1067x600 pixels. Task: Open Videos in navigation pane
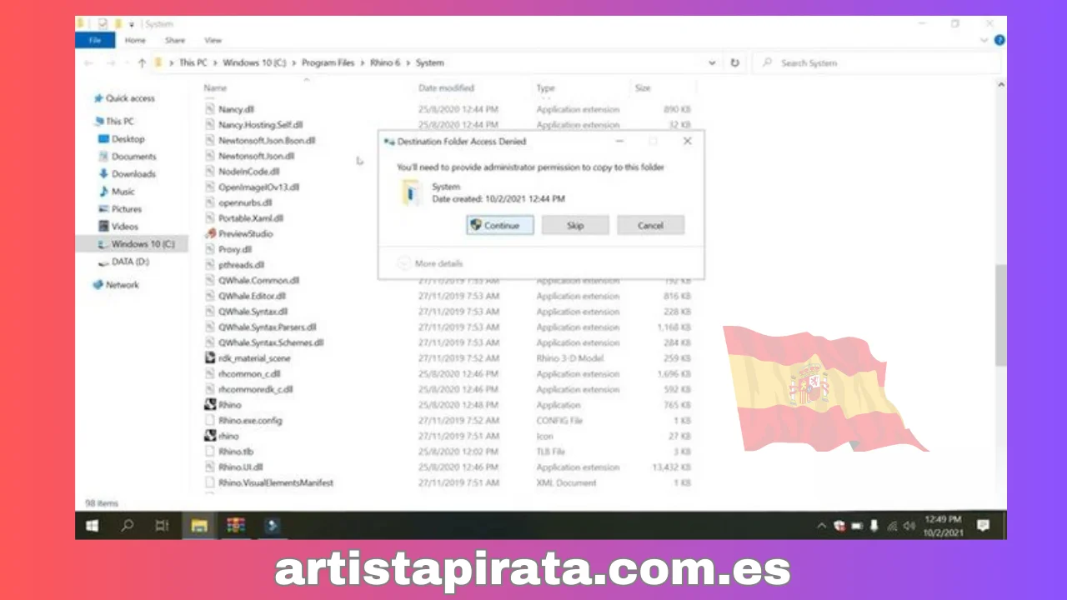(118, 227)
